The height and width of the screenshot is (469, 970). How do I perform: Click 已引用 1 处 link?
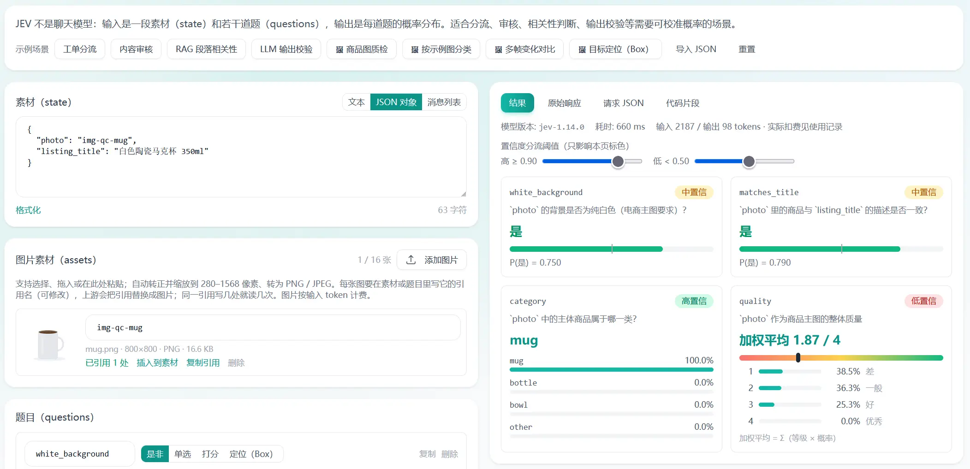(x=107, y=362)
